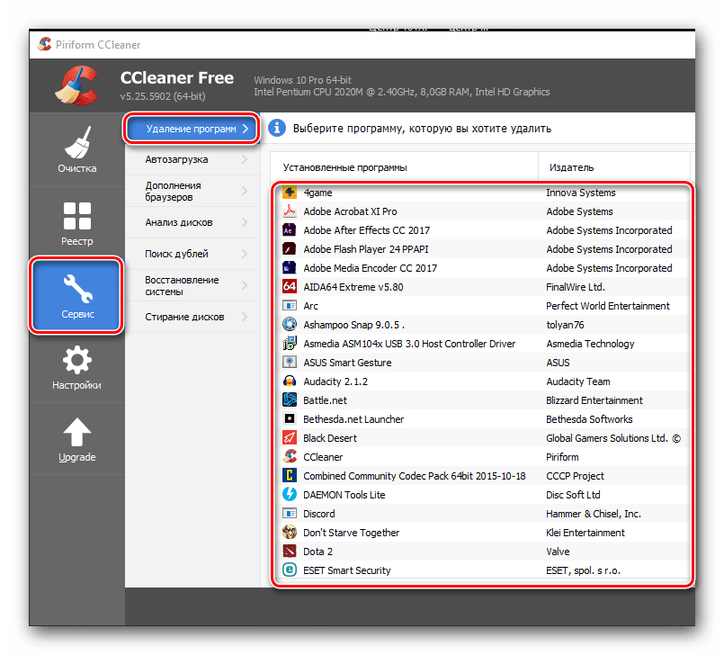Click publisher Hammer & Chisel, Inc.
724x655 pixels.
(594, 514)
